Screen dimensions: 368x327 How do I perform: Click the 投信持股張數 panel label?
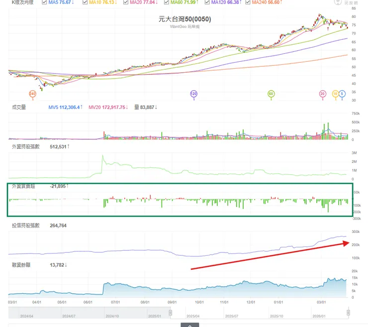point(26,226)
